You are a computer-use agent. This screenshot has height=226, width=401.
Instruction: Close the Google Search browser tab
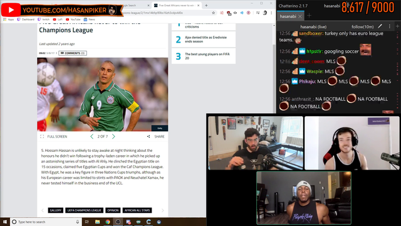point(148,6)
